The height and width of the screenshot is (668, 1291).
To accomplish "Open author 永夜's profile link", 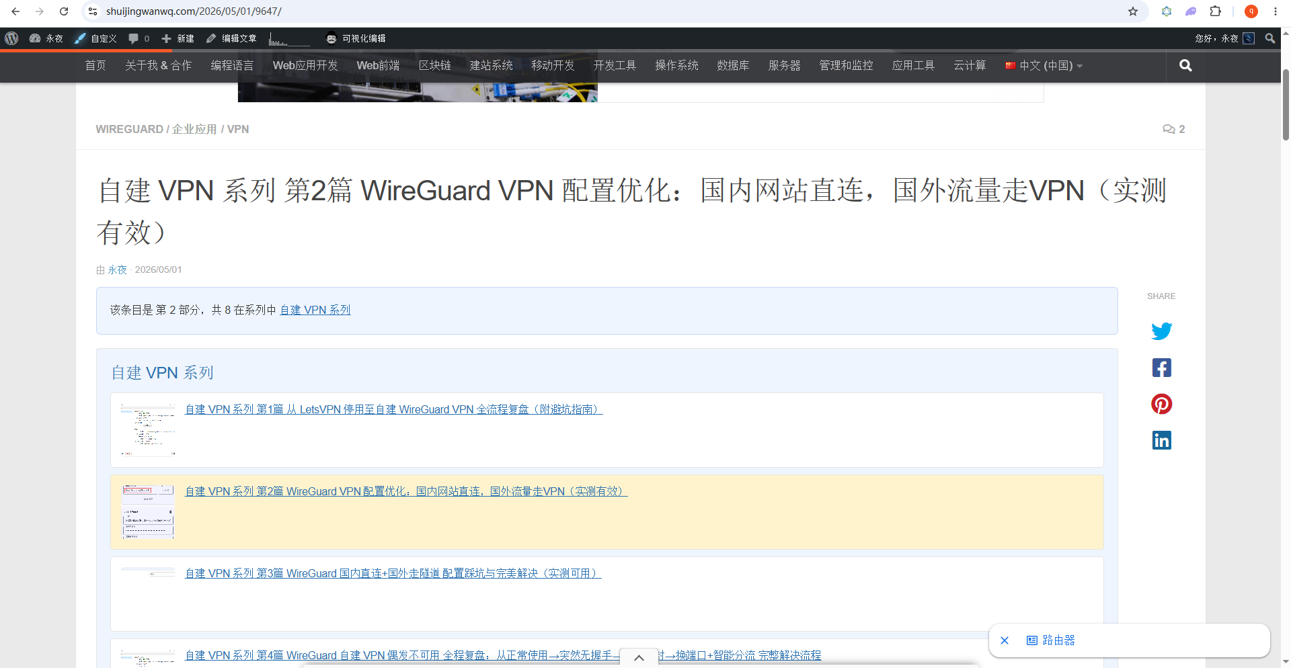I will pos(118,269).
